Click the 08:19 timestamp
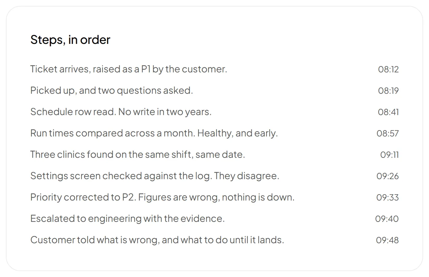Screen dimensions: 429x277 click(388, 91)
